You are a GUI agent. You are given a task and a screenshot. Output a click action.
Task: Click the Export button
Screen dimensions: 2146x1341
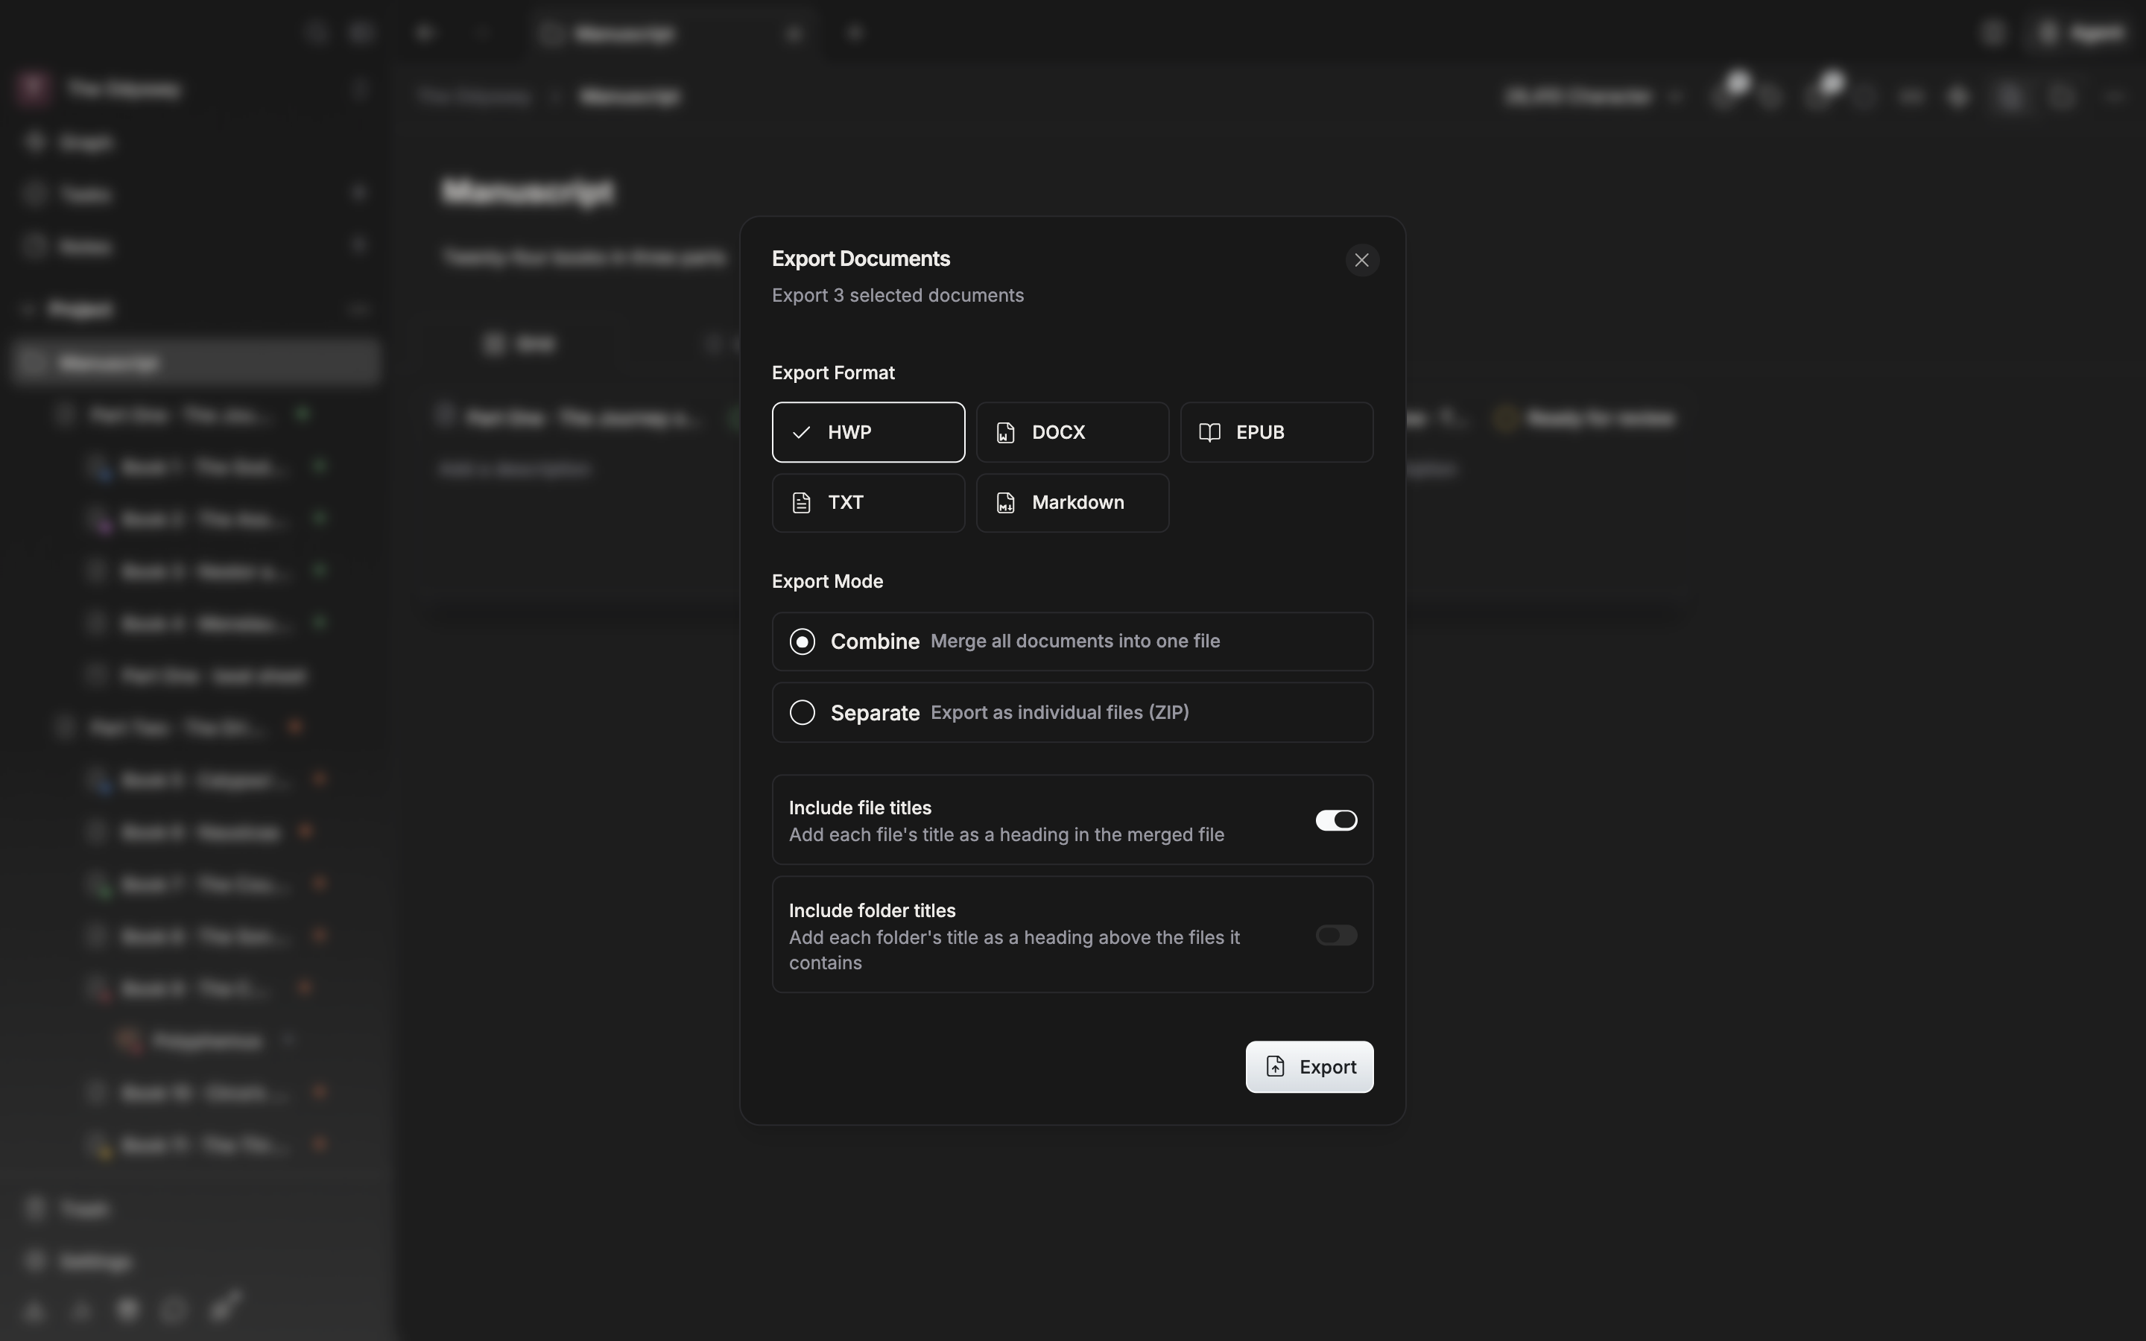click(1309, 1067)
